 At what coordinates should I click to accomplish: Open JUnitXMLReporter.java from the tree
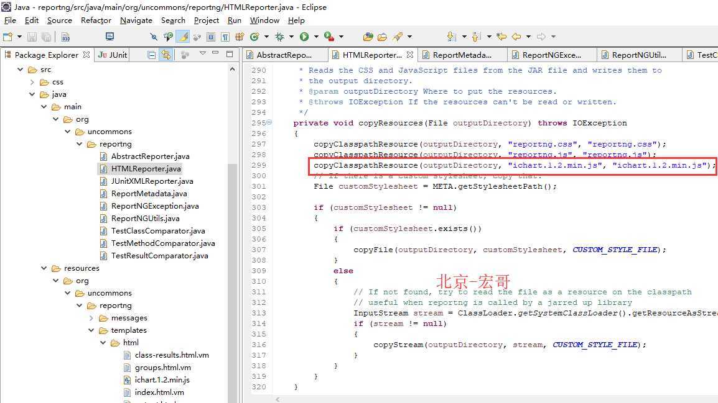(x=152, y=181)
